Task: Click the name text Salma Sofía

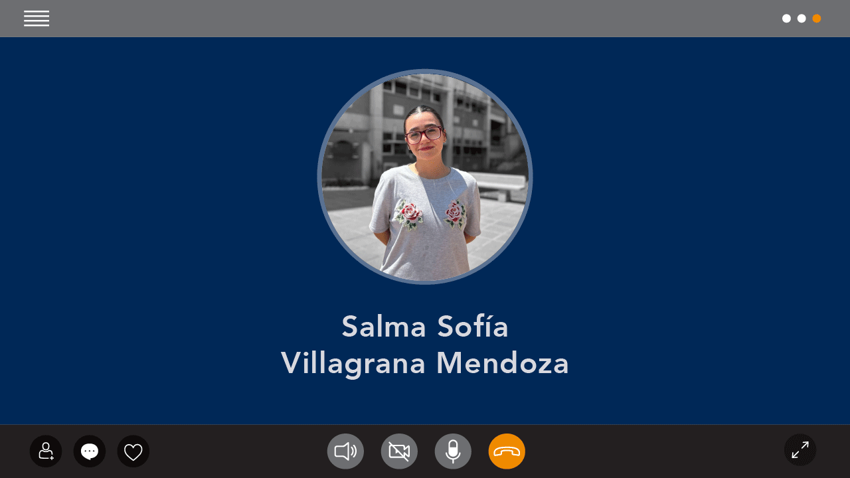Action: coord(425,326)
